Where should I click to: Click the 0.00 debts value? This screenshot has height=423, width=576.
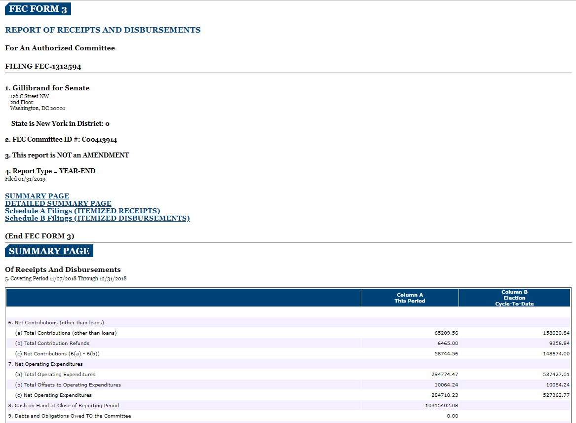click(453, 416)
